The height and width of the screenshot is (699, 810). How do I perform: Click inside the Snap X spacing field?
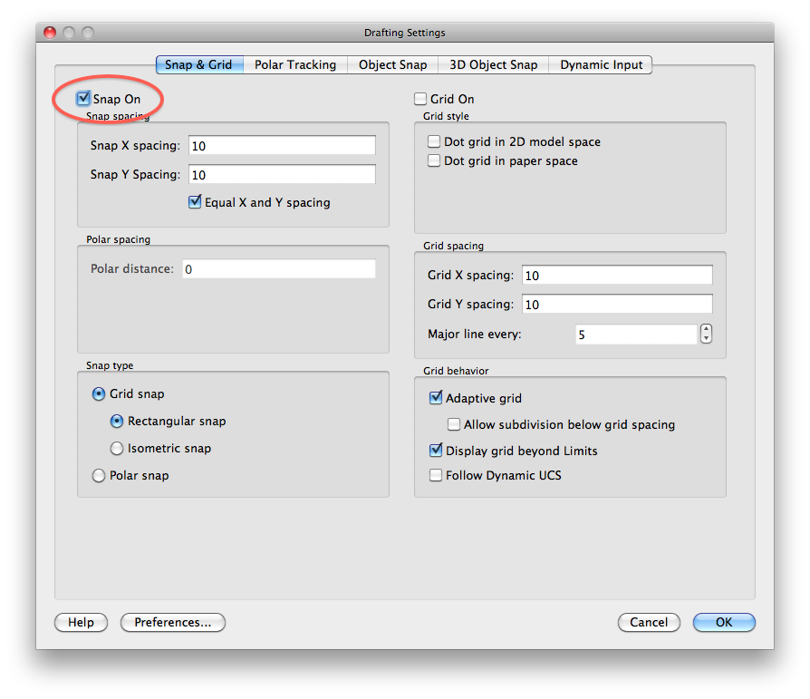[281, 145]
